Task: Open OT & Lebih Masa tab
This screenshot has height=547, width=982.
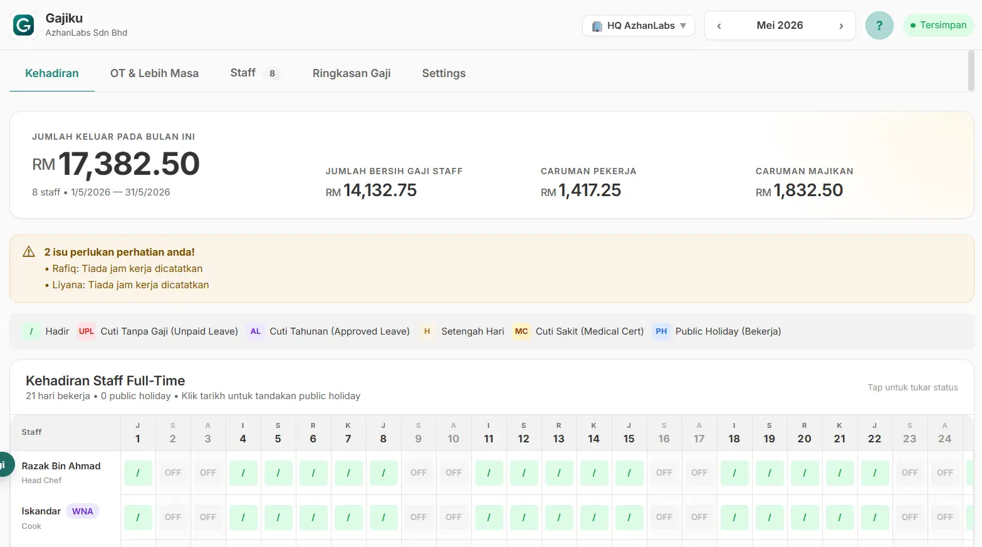Action: pyautogui.click(x=154, y=73)
